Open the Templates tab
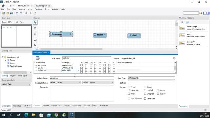The height and width of the screenshot is (118, 210). (183, 106)
